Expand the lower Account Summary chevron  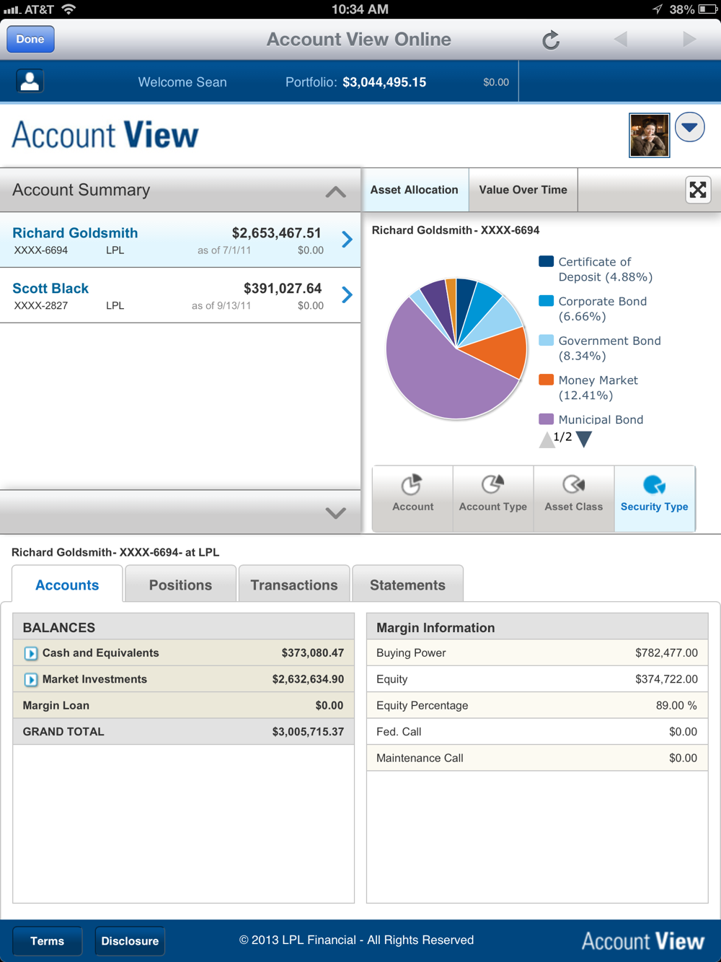tap(335, 513)
